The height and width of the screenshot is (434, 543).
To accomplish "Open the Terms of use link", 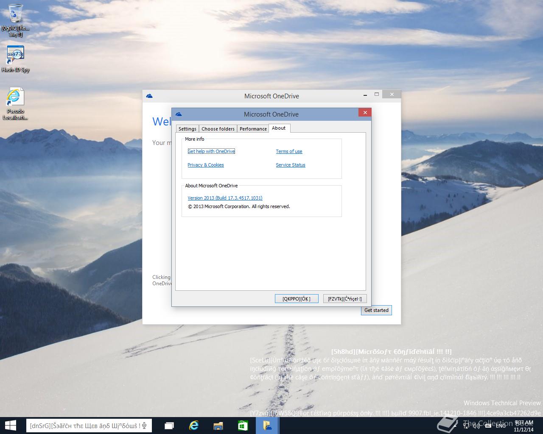I will pyautogui.click(x=289, y=151).
